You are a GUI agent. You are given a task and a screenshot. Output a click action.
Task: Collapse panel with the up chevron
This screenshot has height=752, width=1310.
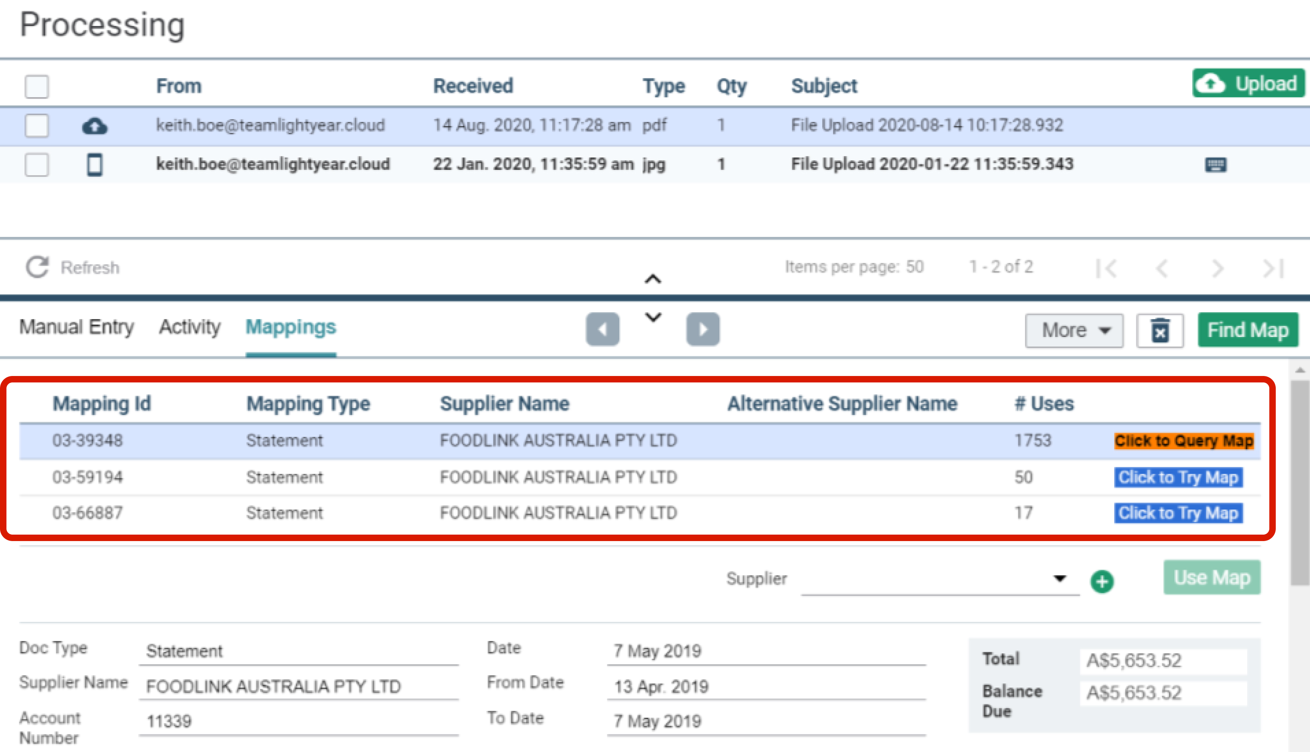[x=653, y=279]
